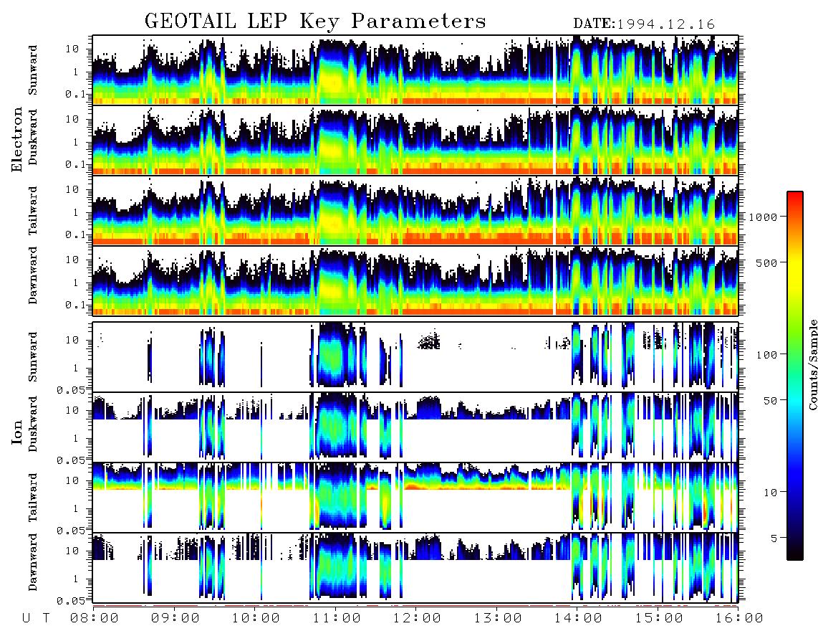
Task: Click the Ion "Tailward" panel label
Action: (x=33, y=497)
